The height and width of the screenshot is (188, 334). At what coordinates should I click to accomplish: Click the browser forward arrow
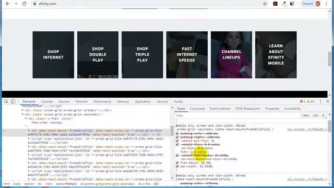pos(16,4)
